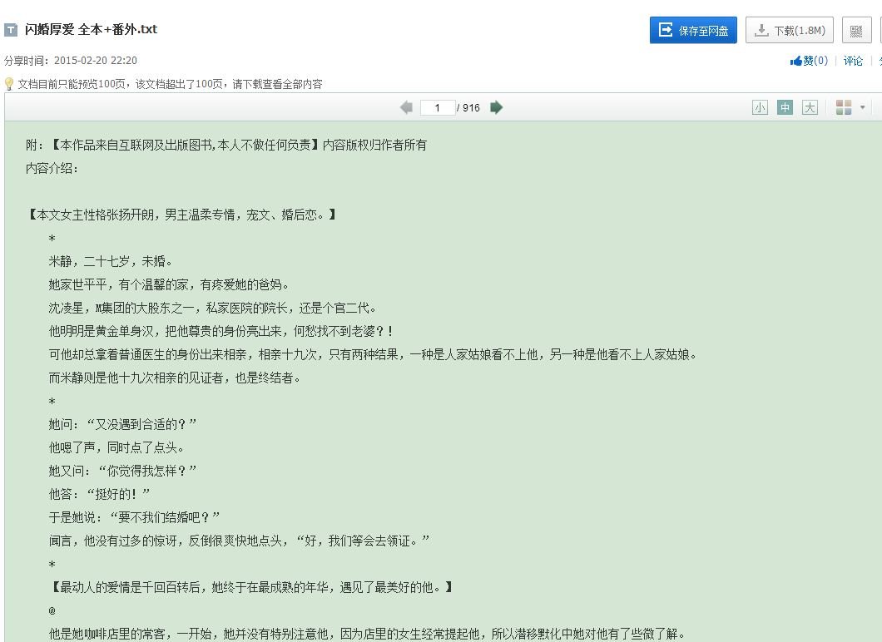Click the file title 闪婚厚爱 全本+番外.txt

91,29
